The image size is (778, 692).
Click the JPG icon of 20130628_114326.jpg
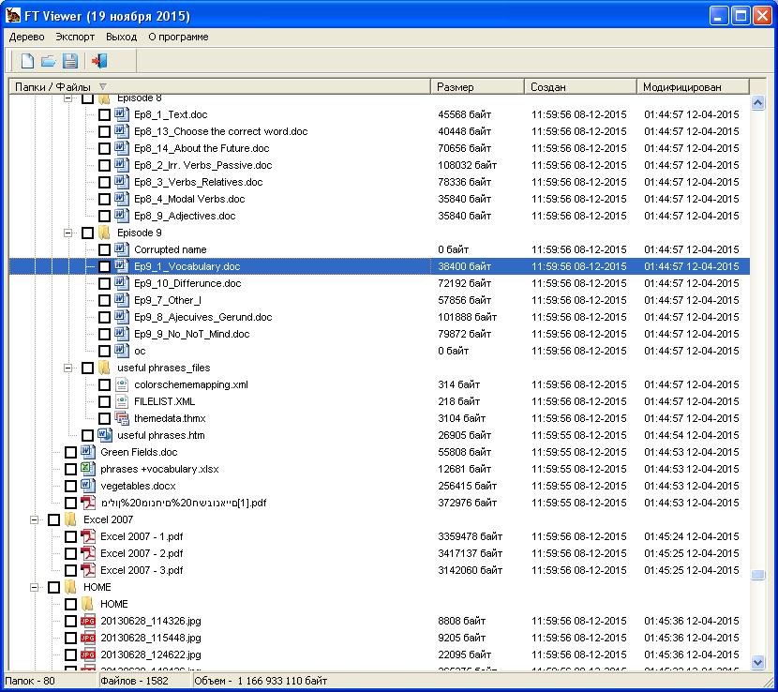[88, 621]
